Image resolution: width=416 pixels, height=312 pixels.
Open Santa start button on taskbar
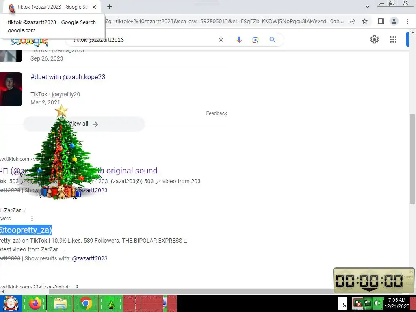coord(11,303)
